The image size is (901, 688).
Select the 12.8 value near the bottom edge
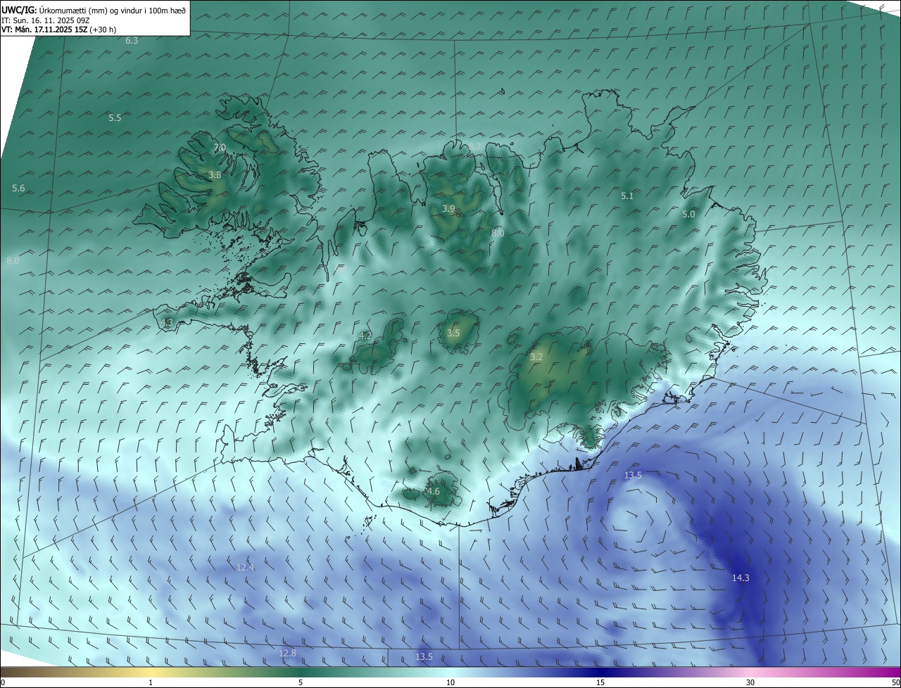[x=287, y=654]
